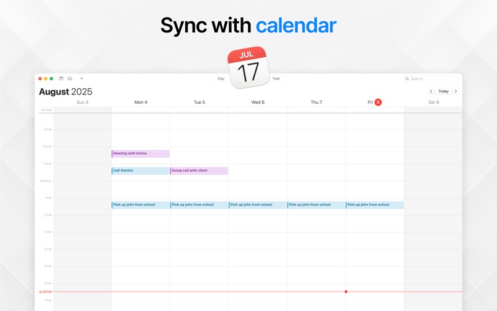This screenshot has height=311, width=497.
Task: Click the Fri 8 date header
Action: pos(375,102)
